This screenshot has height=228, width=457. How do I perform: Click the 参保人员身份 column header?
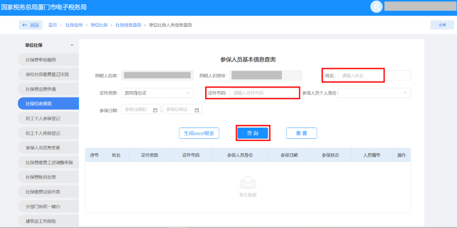[x=240, y=155]
